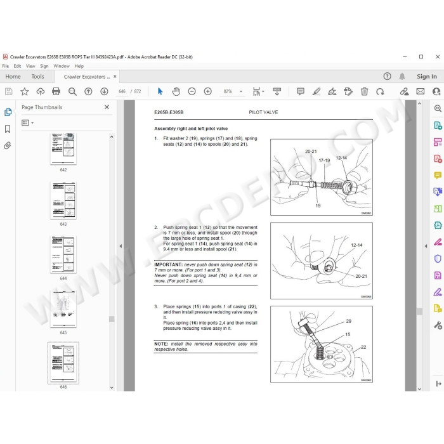Click the thumbnails panel scrollbar thumb
The height and width of the screenshot is (444, 444).
click(x=112, y=319)
